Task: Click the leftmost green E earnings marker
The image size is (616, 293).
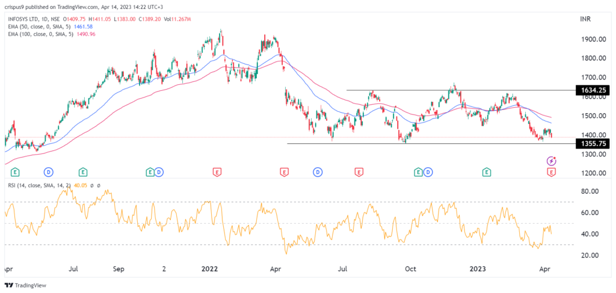Action: coord(15,172)
